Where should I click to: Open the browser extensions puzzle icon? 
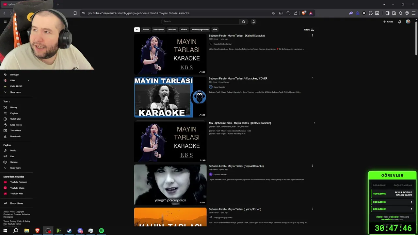[x=370, y=13]
